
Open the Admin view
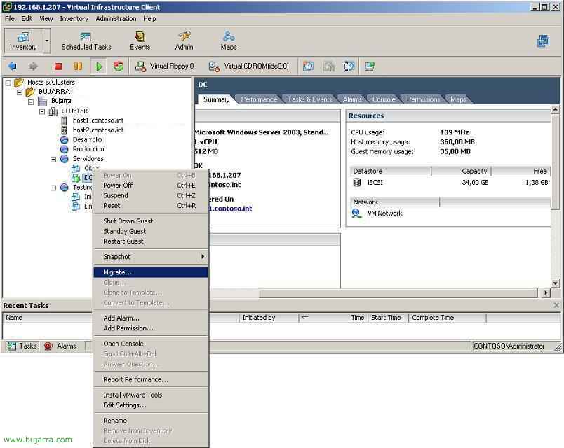point(184,41)
